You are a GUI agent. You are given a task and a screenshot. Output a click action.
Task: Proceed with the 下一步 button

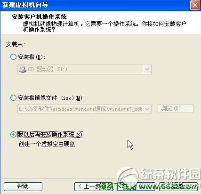pos(136,186)
